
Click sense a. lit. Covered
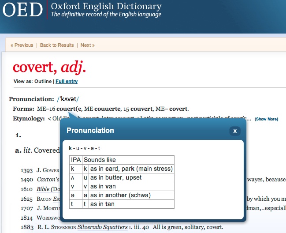(37, 150)
